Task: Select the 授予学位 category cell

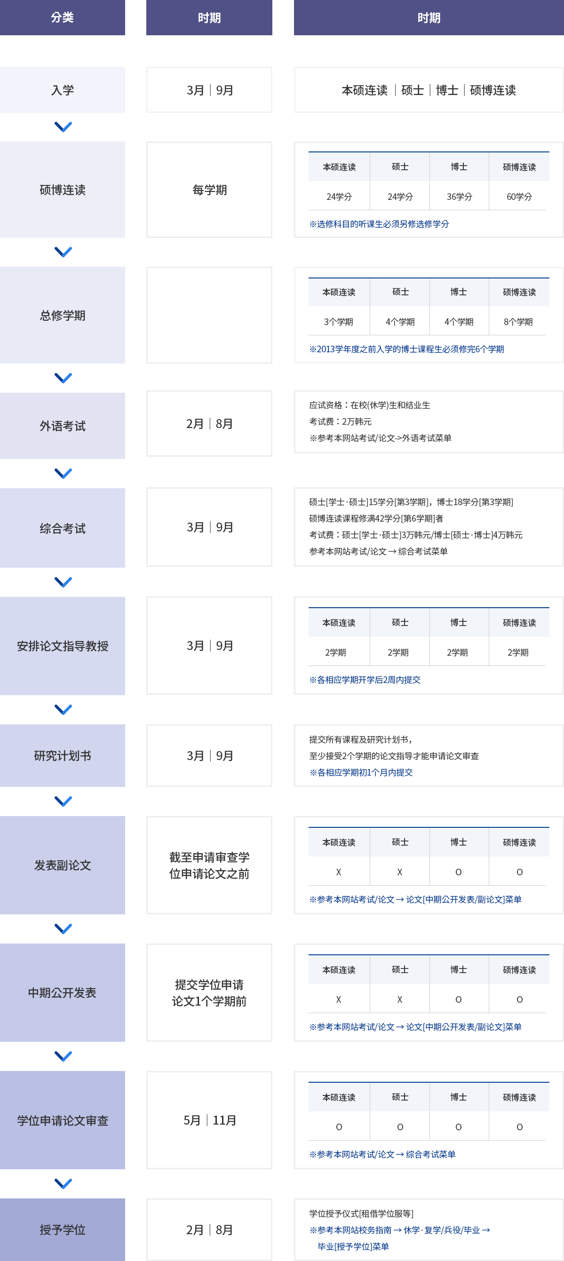Action: 62,1229
